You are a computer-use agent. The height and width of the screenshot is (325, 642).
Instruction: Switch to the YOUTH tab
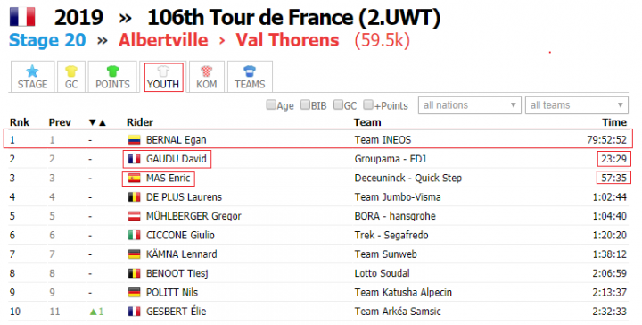[x=163, y=77]
